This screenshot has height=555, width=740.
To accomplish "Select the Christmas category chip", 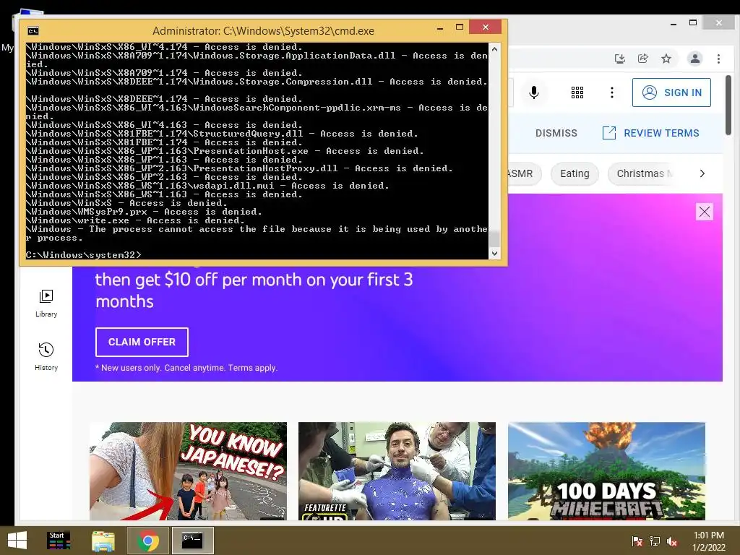I will click(641, 173).
